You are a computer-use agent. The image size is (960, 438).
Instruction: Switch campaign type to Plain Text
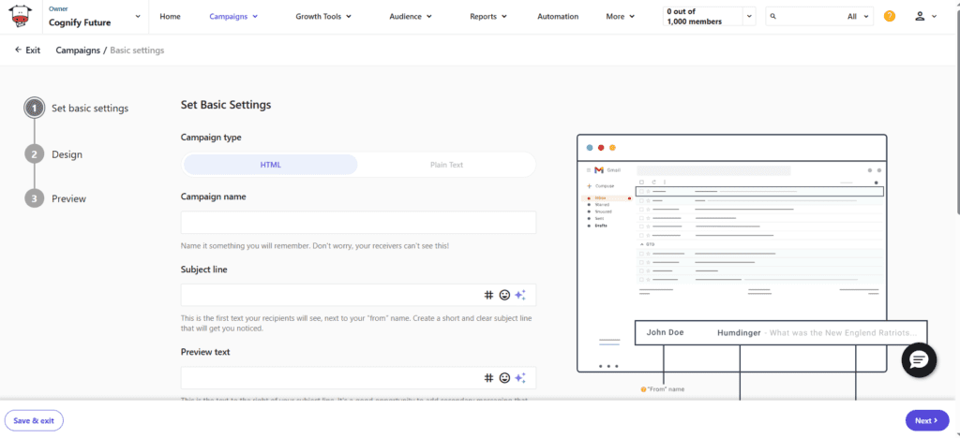tap(446, 165)
